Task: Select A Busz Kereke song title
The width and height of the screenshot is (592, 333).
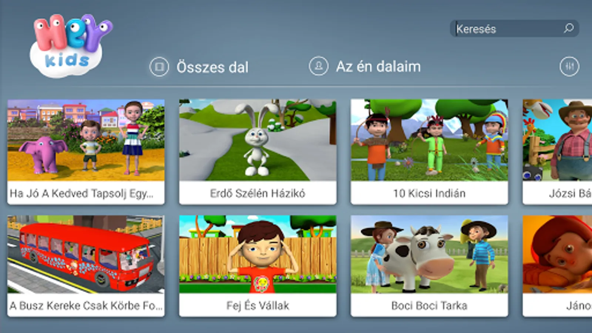Action: 86,306
